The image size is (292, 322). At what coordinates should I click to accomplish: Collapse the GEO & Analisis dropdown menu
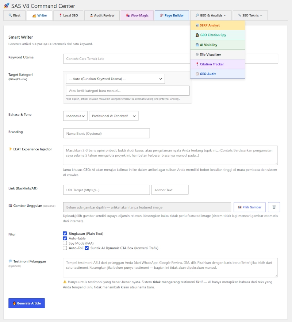211,15
